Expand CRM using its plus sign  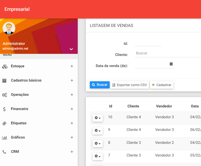pos(72,152)
